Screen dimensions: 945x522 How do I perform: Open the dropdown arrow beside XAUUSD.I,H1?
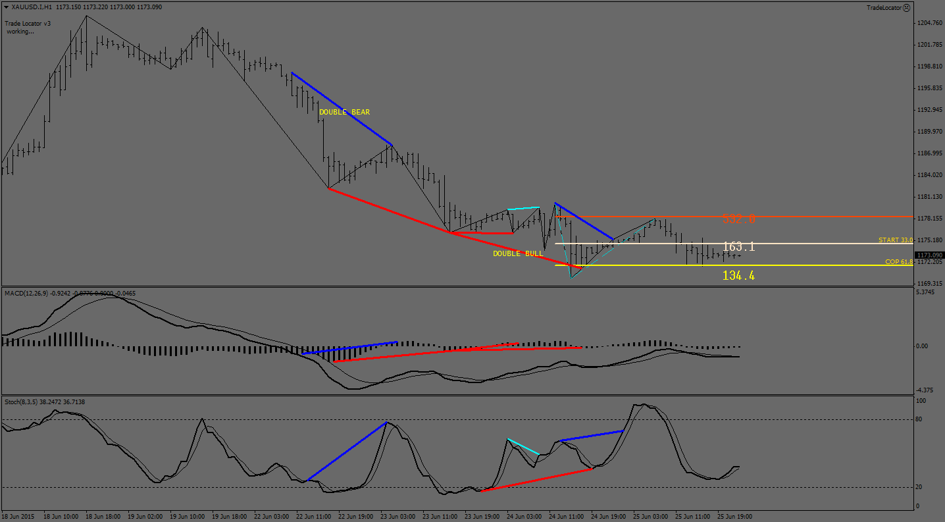click(6, 7)
